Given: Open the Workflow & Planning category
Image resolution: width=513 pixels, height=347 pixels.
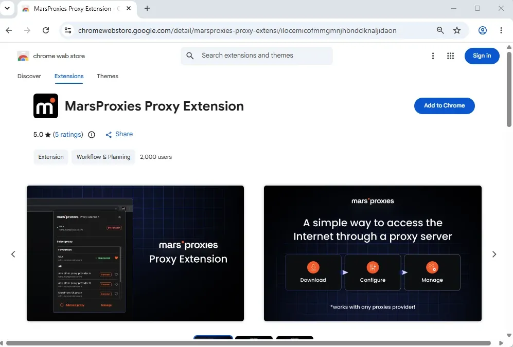Looking at the screenshot, I should pos(103,157).
